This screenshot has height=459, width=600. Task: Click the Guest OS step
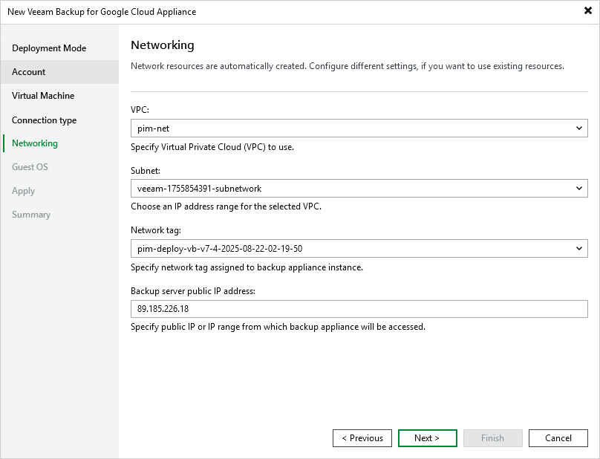point(30,167)
